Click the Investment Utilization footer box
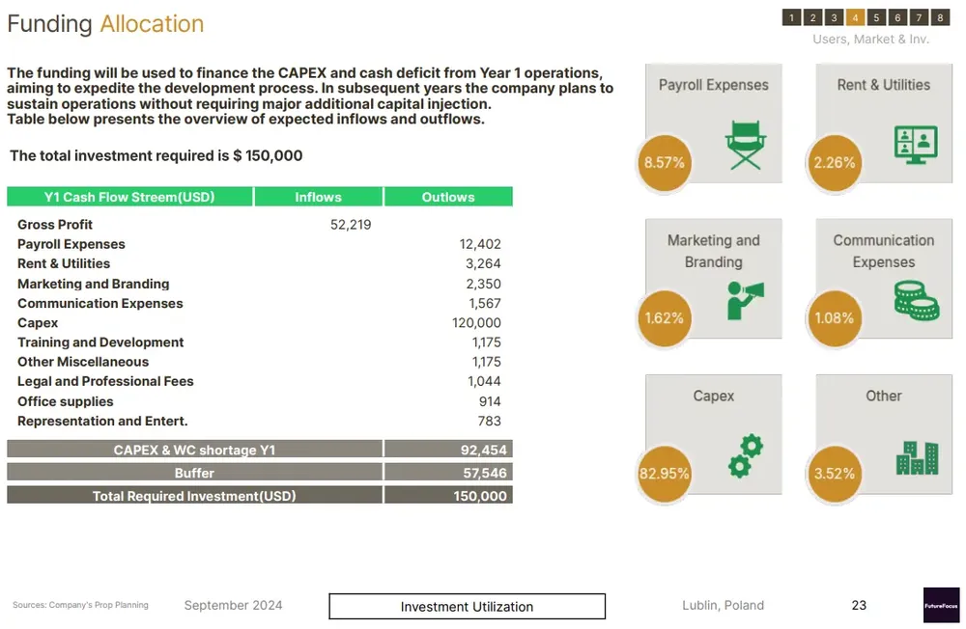This screenshot has width=966, height=629. [467, 607]
